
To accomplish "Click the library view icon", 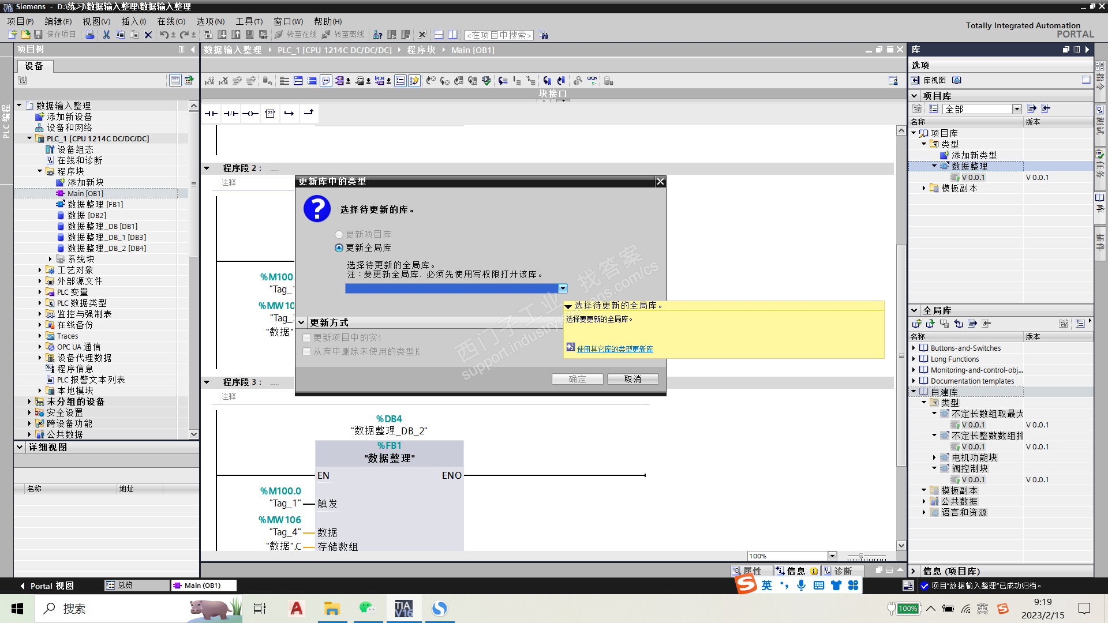I will point(916,80).
